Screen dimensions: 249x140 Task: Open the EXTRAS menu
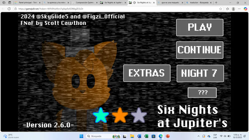pos(147,73)
